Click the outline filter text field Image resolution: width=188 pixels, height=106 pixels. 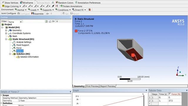pyautogui.click(x=34, y=21)
